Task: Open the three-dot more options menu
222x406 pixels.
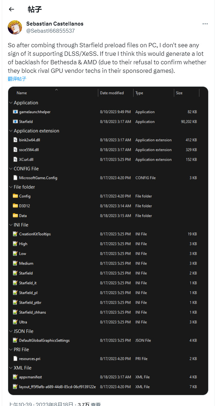Action: pos(205,24)
